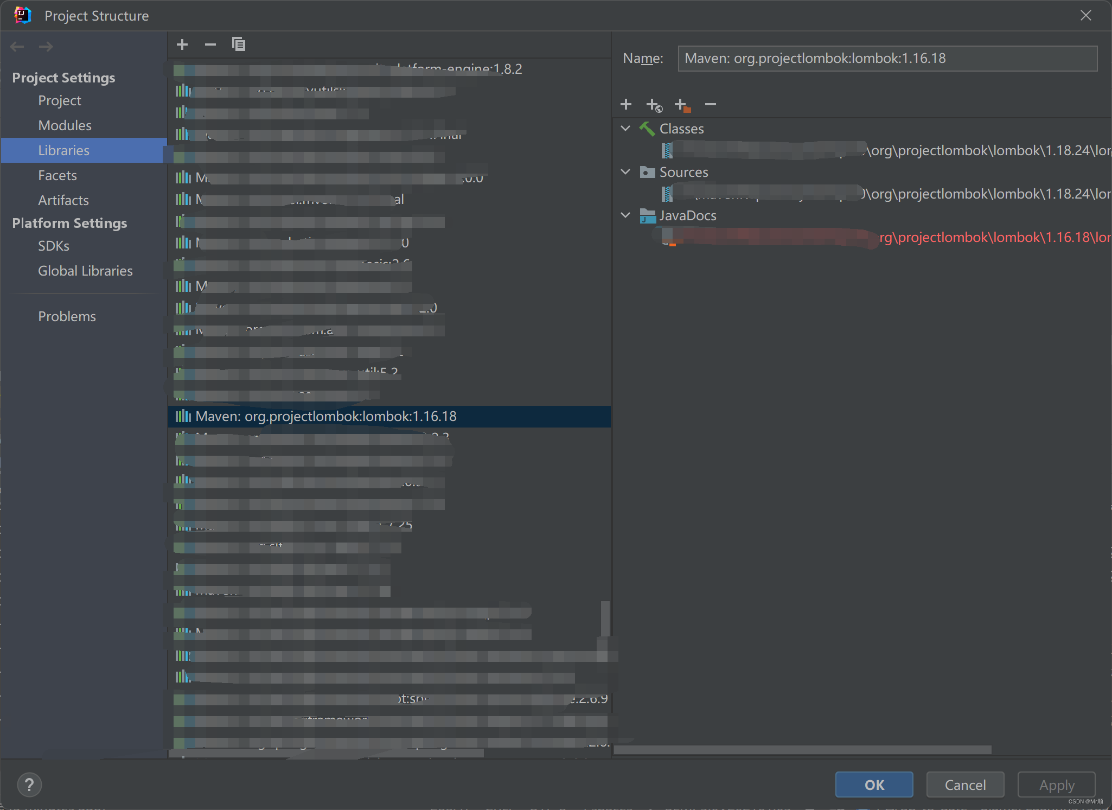Click the plain plus icon above Classes
Image resolution: width=1112 pixels, height=810 pixels.
click(x=626, y=104)
